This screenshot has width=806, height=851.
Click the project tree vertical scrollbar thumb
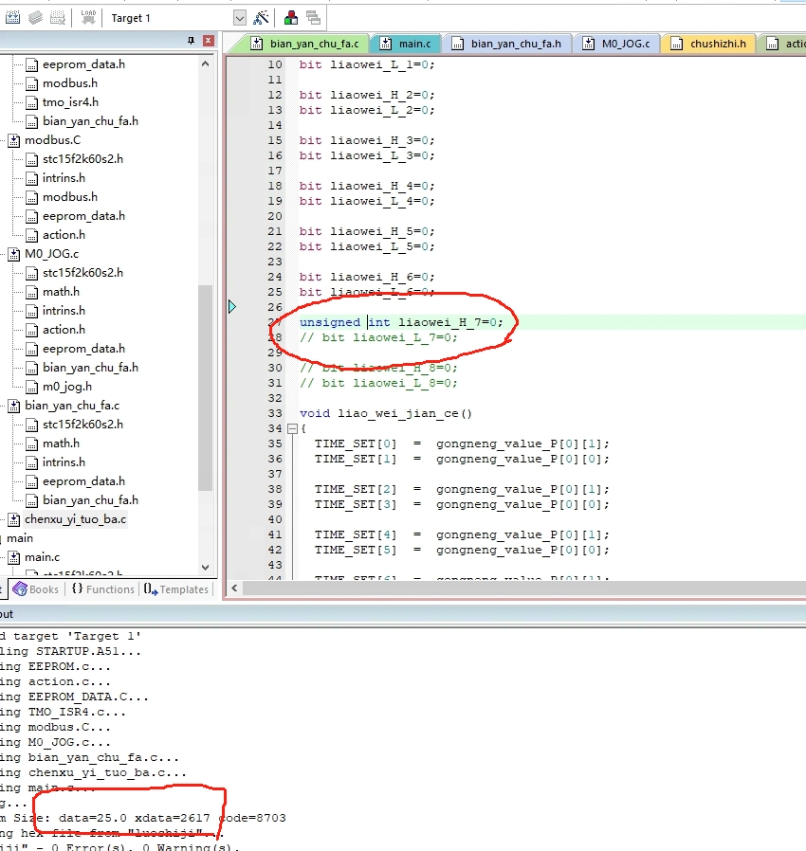point(206,388)
